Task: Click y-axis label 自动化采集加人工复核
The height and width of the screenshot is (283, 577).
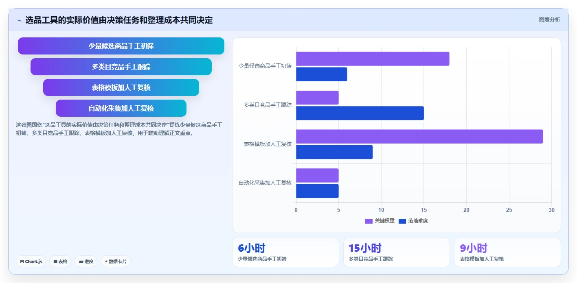Action: click(x=265, y=183)
